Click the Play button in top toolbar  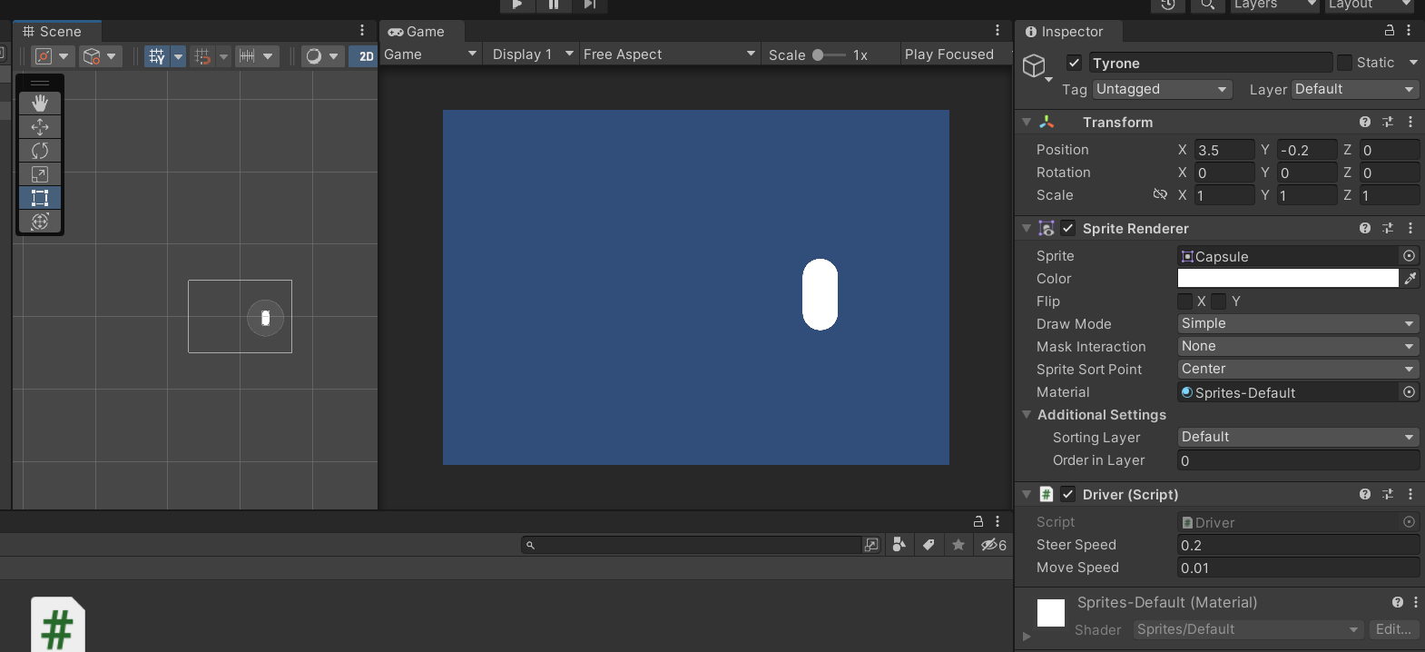click(516, 5)
